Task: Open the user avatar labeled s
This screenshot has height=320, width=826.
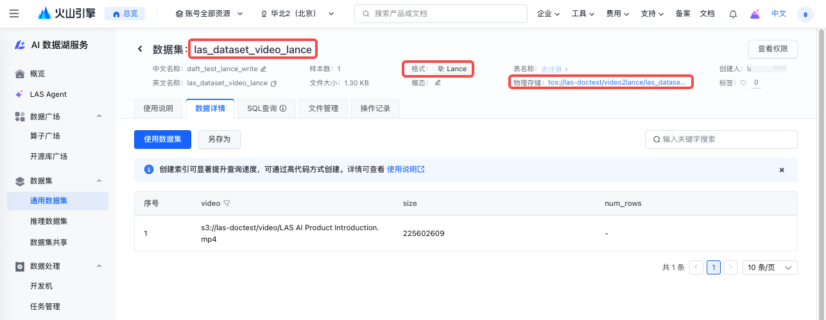Action: tap(805, 13)
